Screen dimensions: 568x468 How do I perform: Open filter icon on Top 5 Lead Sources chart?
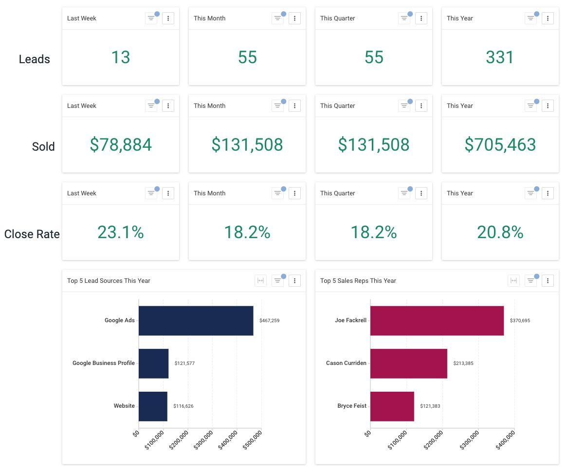tap(277, 281)
